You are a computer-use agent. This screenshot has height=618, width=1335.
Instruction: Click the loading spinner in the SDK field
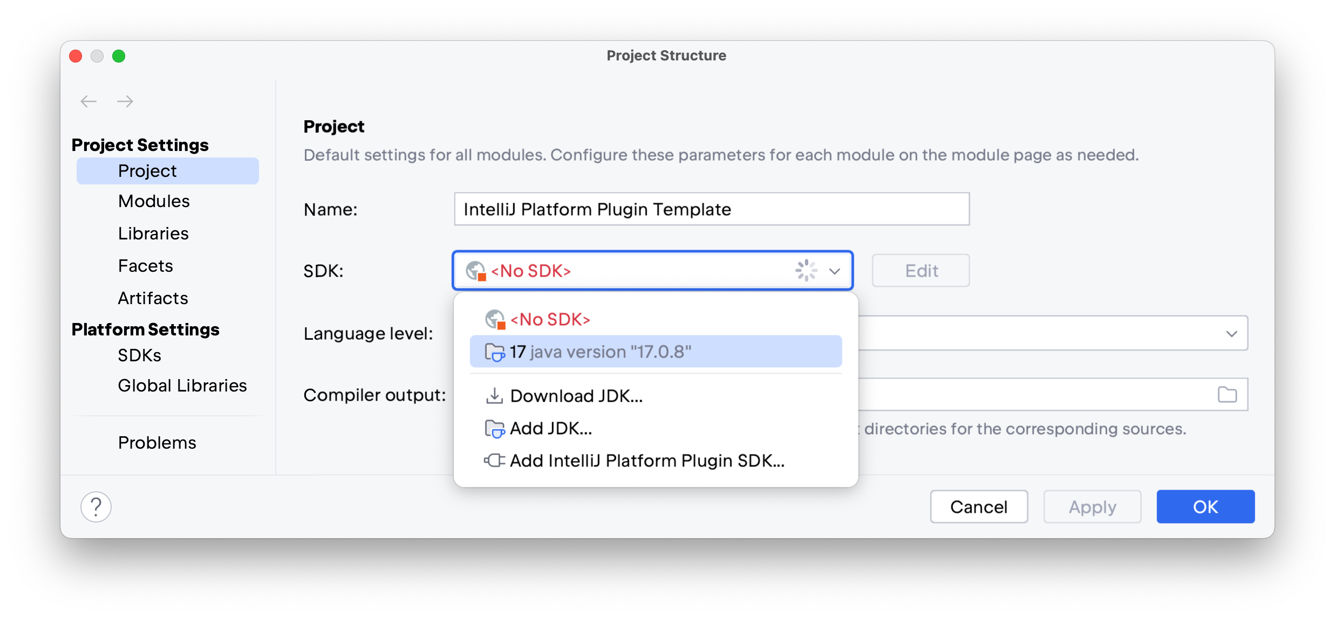pyautogui.click(x=805, y=270)
